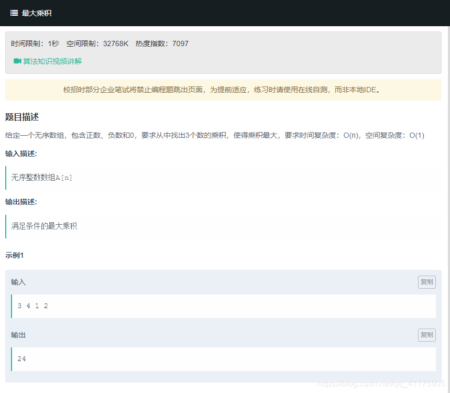Select the 热度指数：7097 text
Image resolution: width=450 pixels, height=393 pixels.
pyautogui.click(x=162, y=43)
